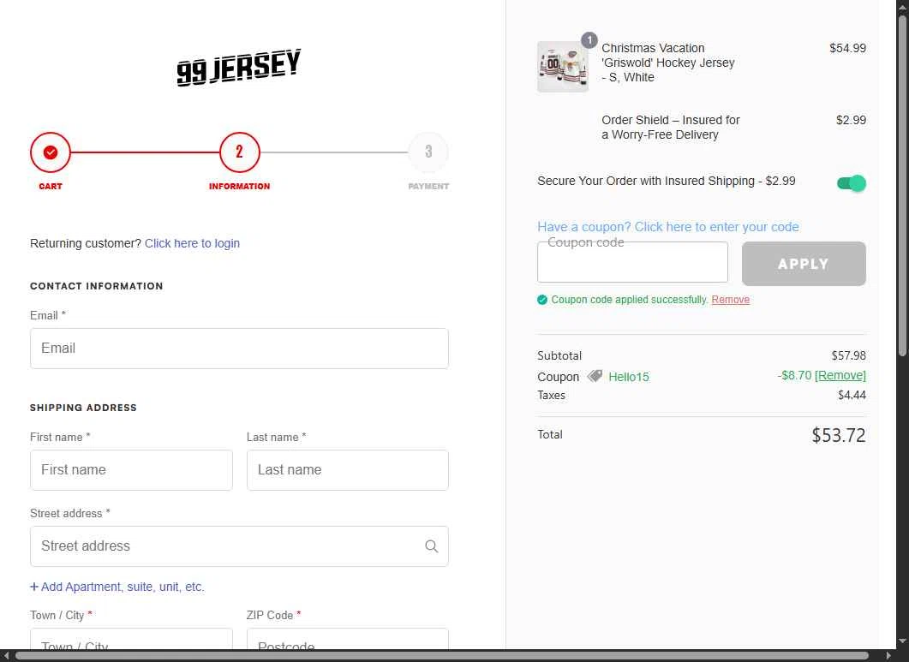Click the $4.44 taxes value
Screen dimensions: 909x662
point(852,396)
